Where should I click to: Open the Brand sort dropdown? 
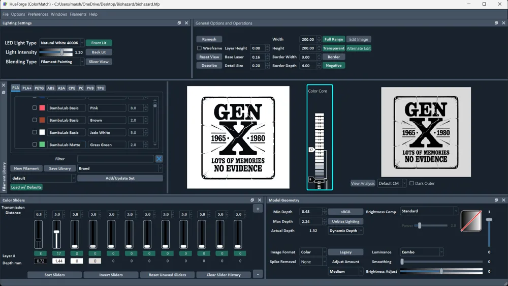[120, 168]
